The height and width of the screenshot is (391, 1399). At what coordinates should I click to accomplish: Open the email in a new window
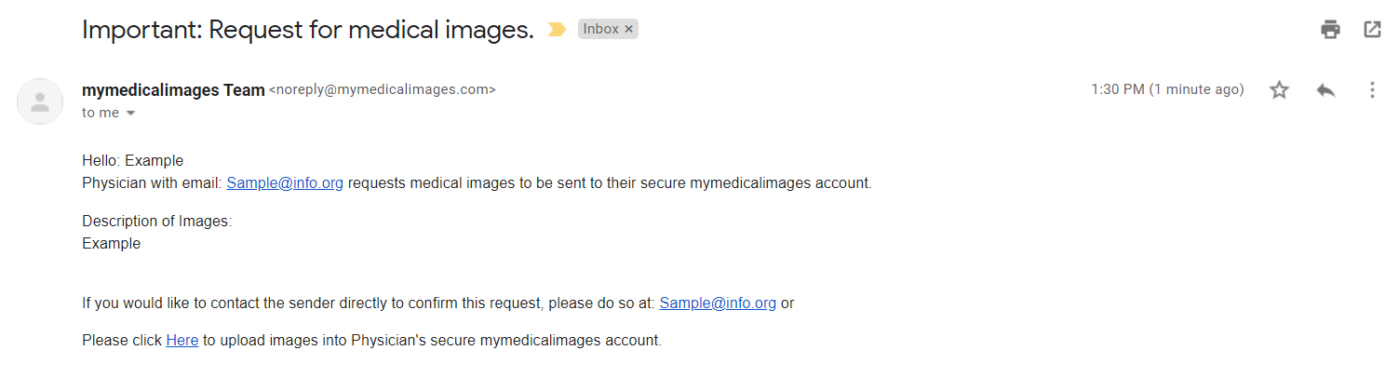pos(1372,30)
